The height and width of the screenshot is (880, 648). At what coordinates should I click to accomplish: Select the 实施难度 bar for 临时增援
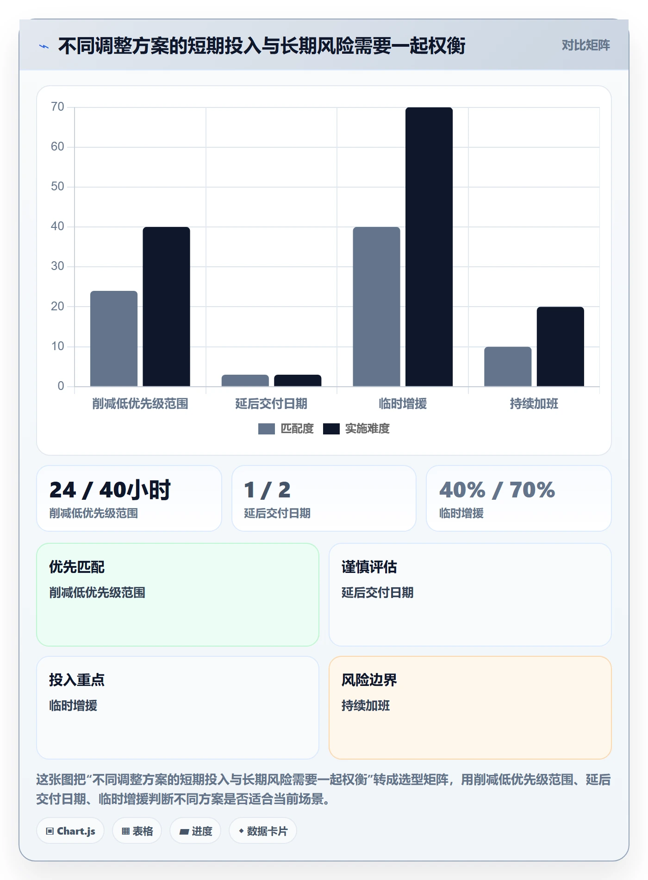point(429,247)
